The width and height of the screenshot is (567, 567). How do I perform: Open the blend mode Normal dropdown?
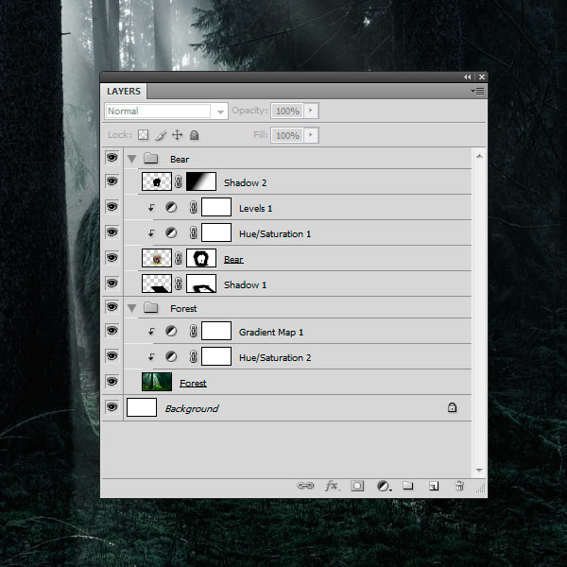[166, 111]
